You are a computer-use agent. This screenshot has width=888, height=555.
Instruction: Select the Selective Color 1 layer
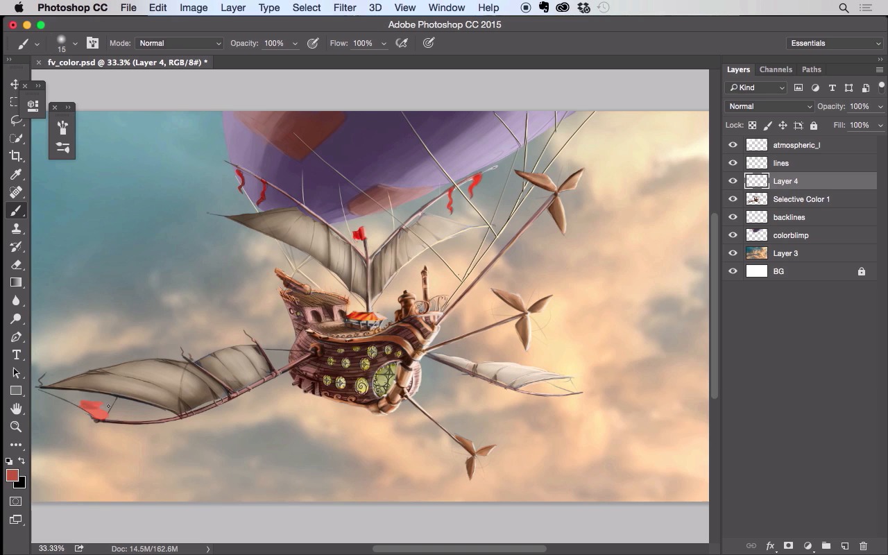[x=801, y=199]
